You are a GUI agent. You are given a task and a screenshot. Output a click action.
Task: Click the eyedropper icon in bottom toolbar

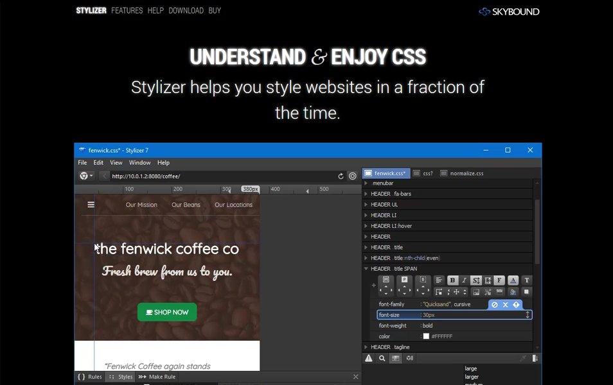(x=523, y=357)
